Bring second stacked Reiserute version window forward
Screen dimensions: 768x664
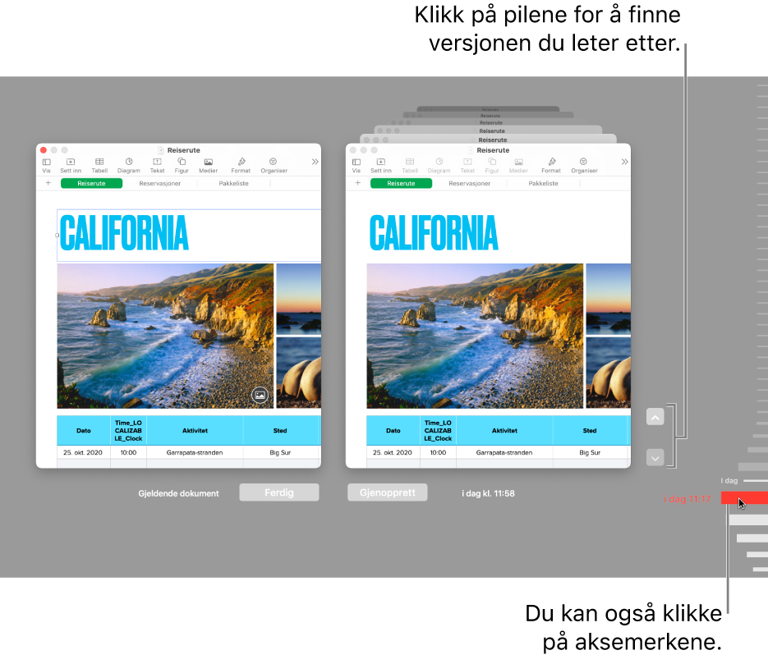click(x=488, y=140)
